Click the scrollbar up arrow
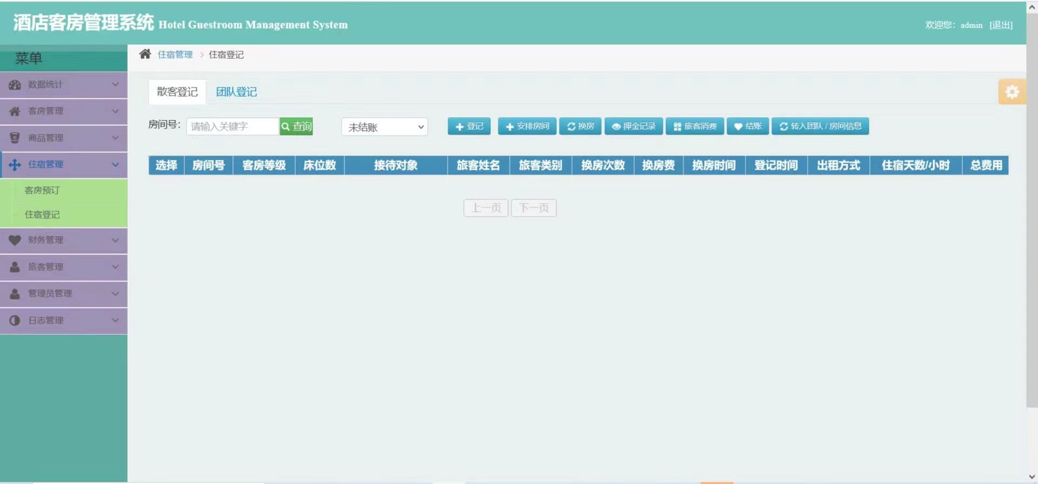 1032,7
